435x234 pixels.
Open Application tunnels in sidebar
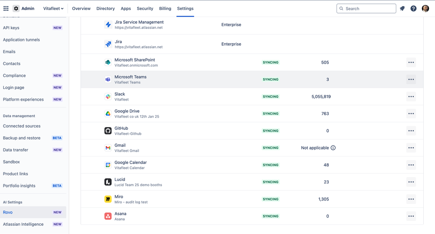coord(33,40)
